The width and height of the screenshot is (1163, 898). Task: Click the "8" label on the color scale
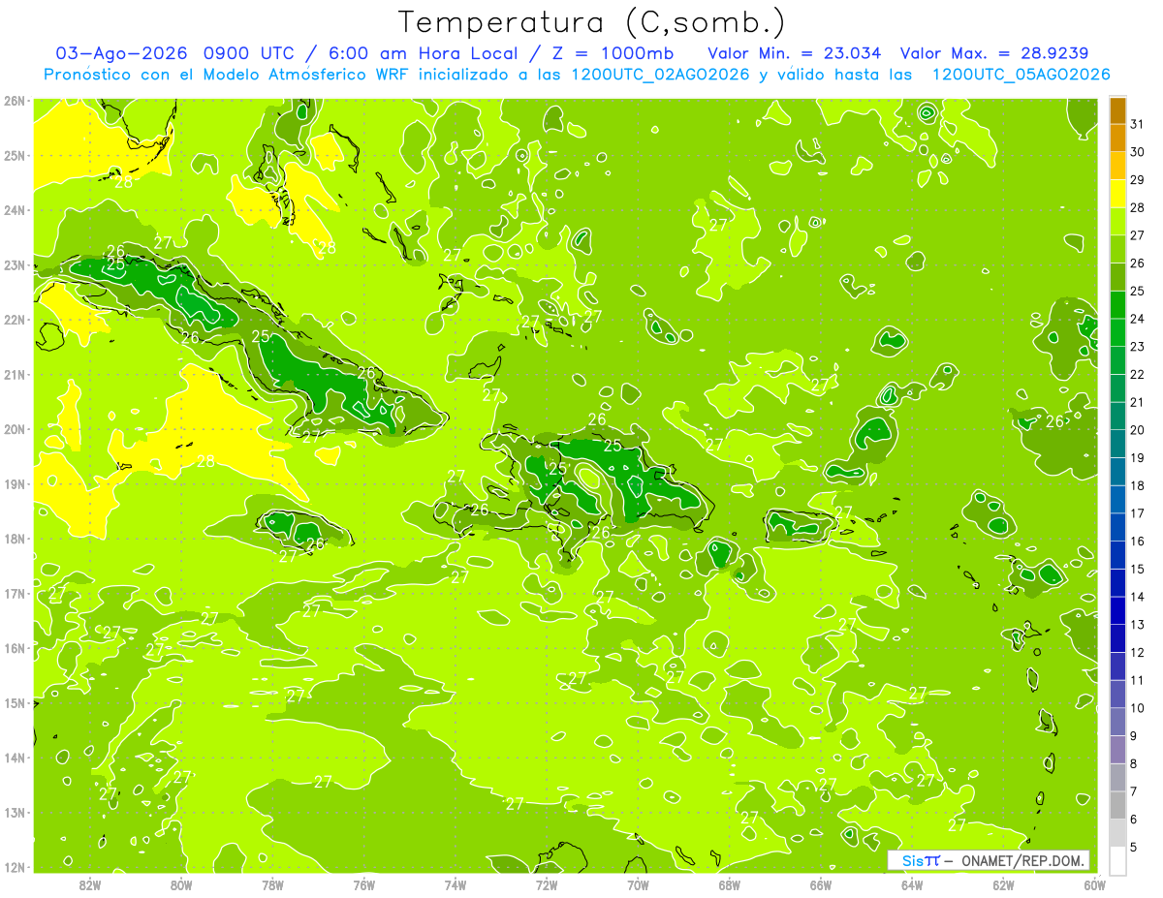[x=1134, y=763]
